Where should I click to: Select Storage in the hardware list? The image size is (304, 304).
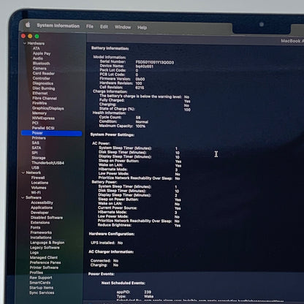(39, 158)
